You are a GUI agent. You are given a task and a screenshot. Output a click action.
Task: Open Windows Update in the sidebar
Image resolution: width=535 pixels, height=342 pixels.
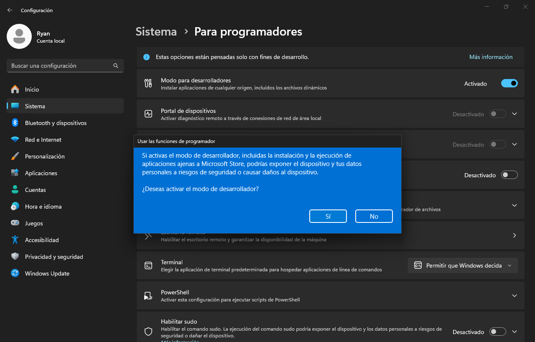65,273
